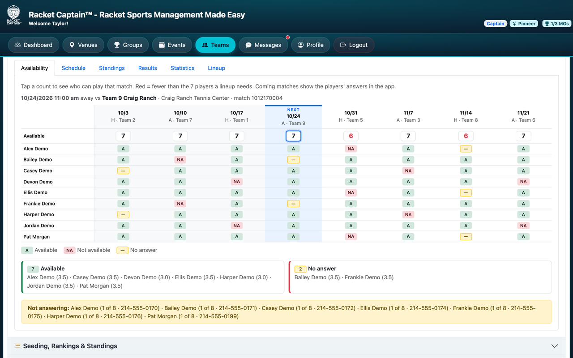Click the Seeding section list icon
This screenshot has height=358, width=573.
(x=17, y=346)
